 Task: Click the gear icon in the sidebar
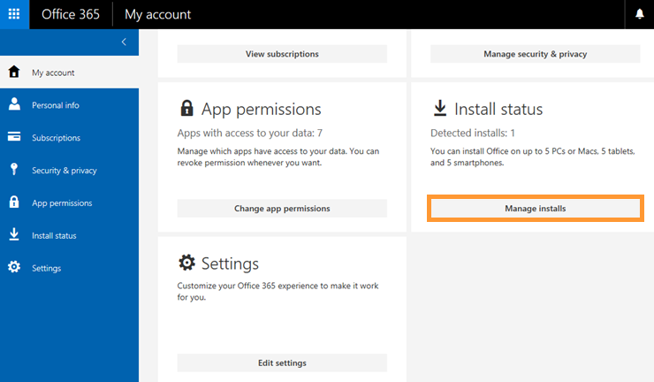click(14, 267)
